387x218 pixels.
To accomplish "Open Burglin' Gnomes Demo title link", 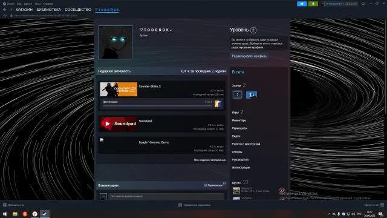I will [x=154, y=142].
